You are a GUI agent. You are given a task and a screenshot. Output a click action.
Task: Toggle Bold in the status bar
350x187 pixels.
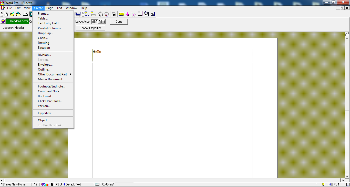[52, 184]
